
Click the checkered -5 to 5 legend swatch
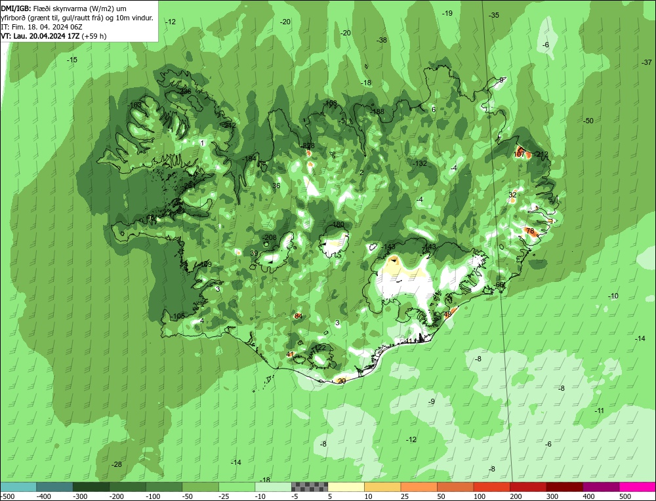coord(310,487)
